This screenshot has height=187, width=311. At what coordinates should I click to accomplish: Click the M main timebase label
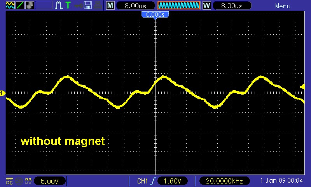click(110, 5)
